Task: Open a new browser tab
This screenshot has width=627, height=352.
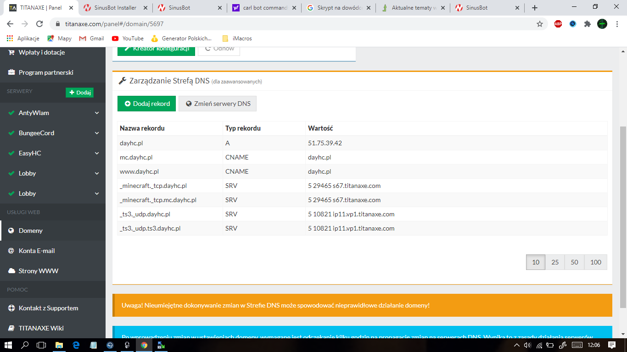Action: tap(535, 8)
